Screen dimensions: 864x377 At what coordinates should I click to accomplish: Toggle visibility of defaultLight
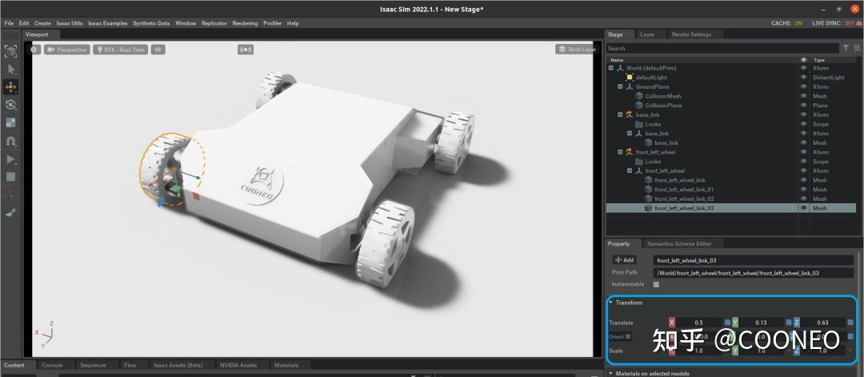click(803, 78)
